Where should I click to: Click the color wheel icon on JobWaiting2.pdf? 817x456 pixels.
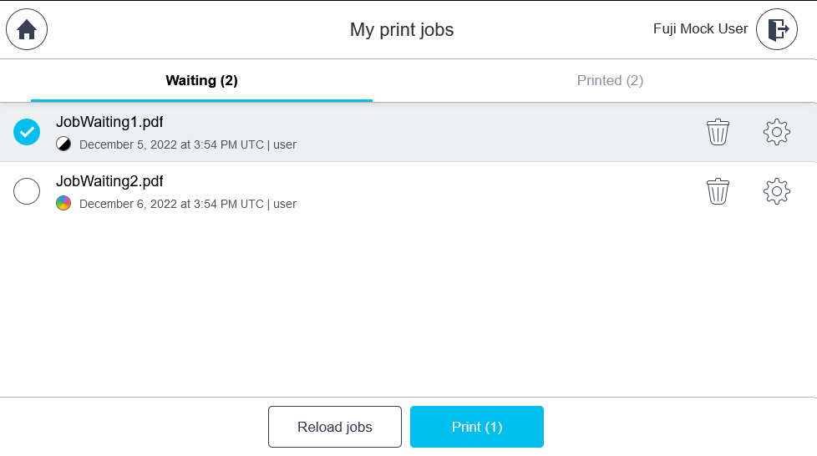point(63,203)
